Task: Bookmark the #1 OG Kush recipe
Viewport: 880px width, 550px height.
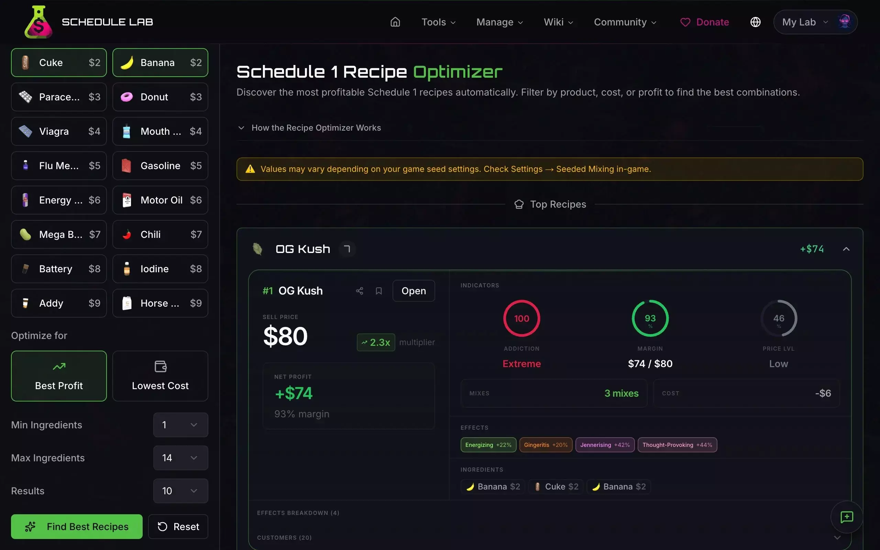Action: point(378,291)
